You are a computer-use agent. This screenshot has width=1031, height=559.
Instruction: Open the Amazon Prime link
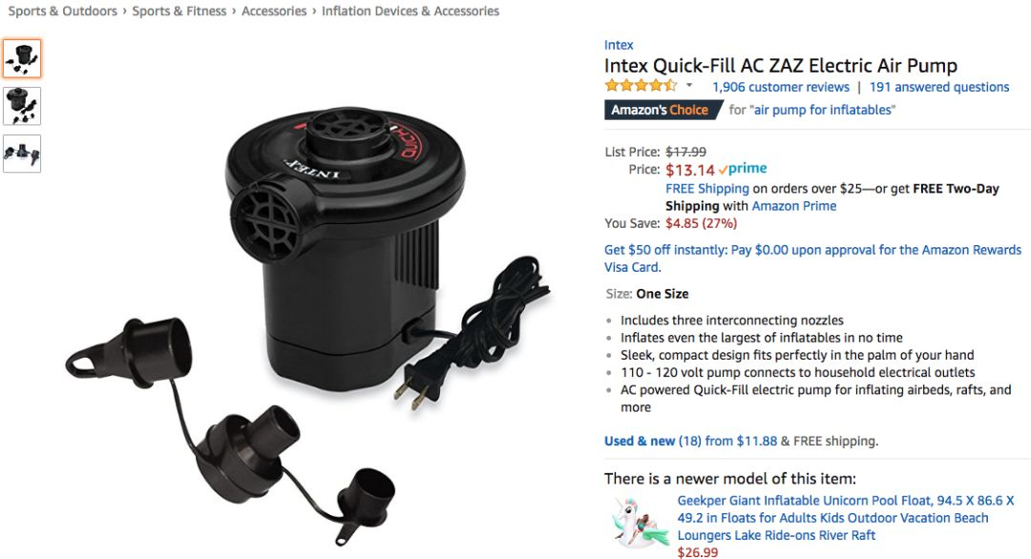[793, 206]
